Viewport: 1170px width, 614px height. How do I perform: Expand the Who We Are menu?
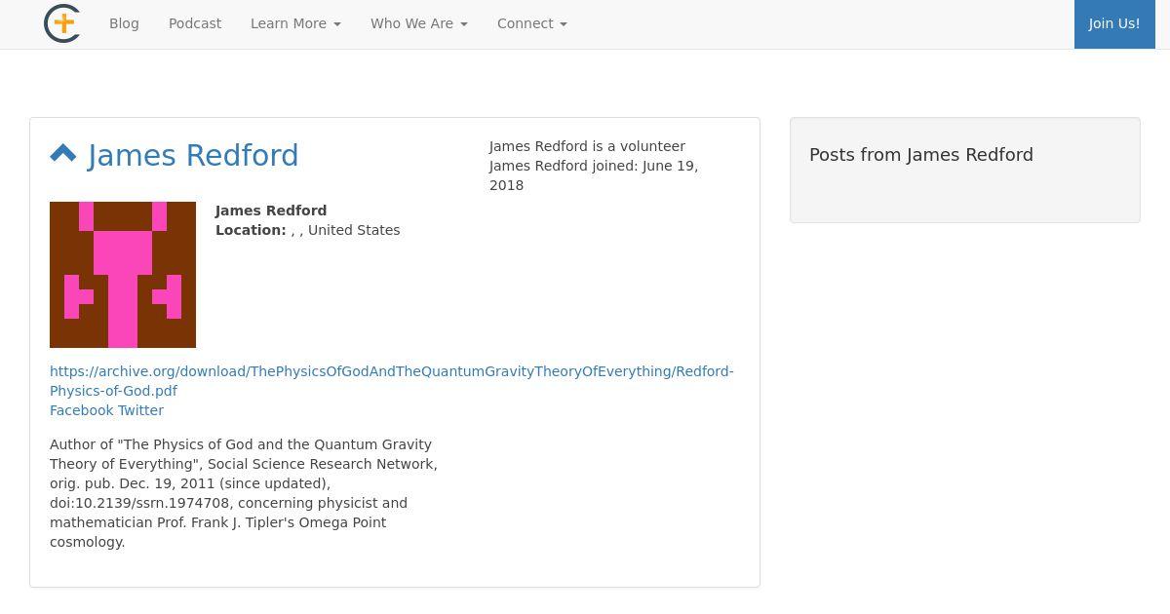click(419, 23)
